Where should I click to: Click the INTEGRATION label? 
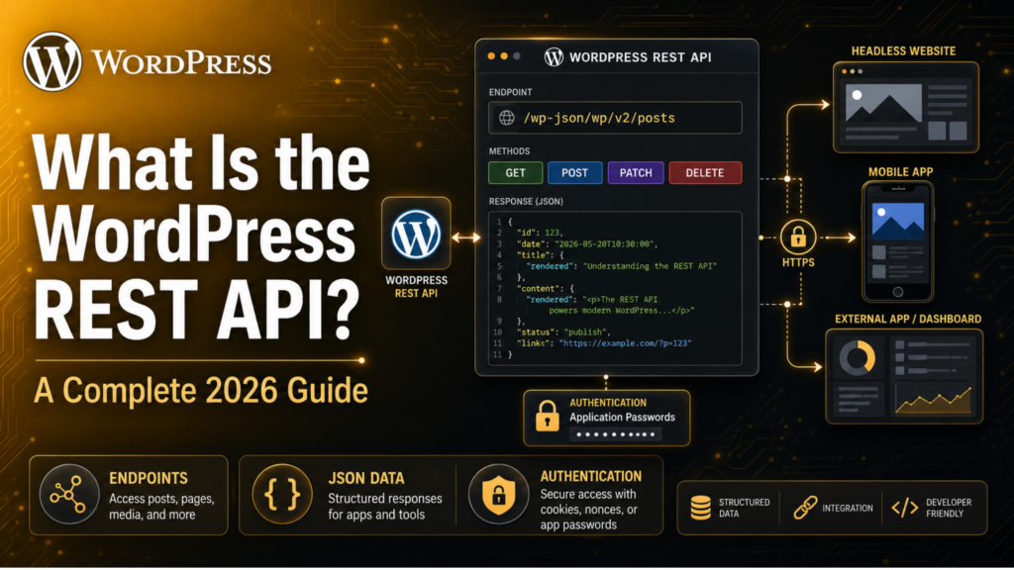click(848, 508)
